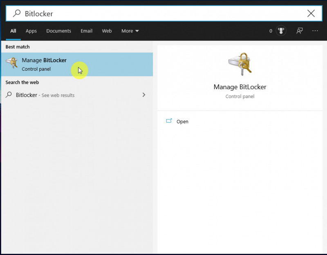Image resolution: width=327 pixels, height=255 pixels.
Task: Click the large BitLocker drive icon
Action: click(x=240, y=64)
